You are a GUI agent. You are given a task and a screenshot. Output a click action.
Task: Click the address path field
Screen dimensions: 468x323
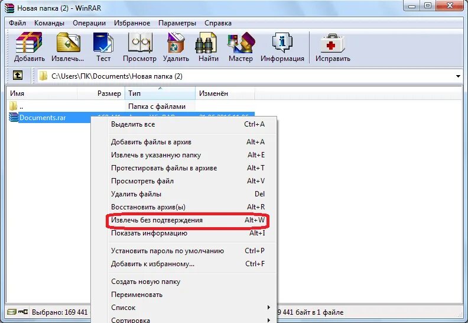[x=250, y=76]
